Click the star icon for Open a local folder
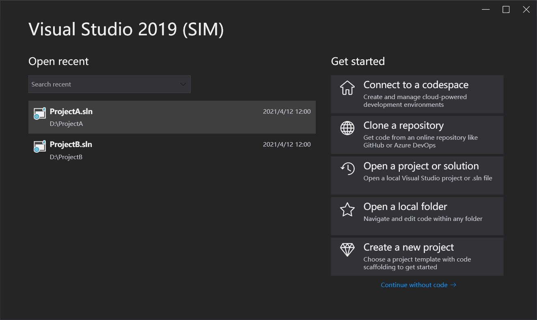537x320 pixels. [x=347, y=210]
